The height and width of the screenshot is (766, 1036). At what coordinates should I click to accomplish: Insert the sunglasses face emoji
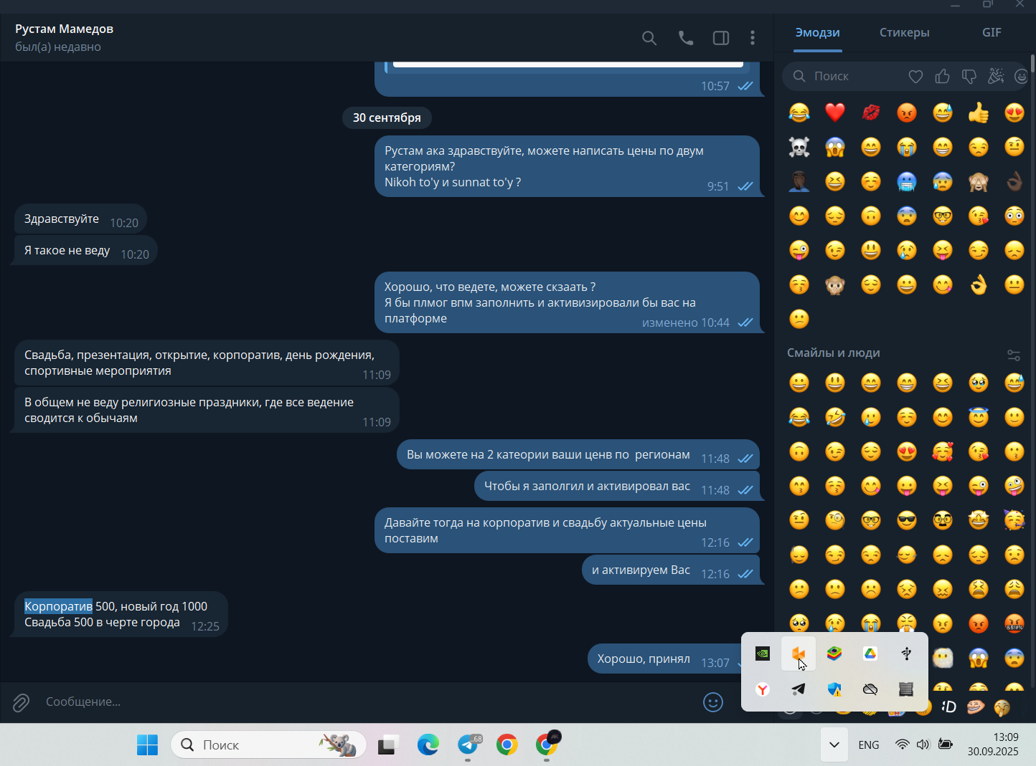[906, 520]
